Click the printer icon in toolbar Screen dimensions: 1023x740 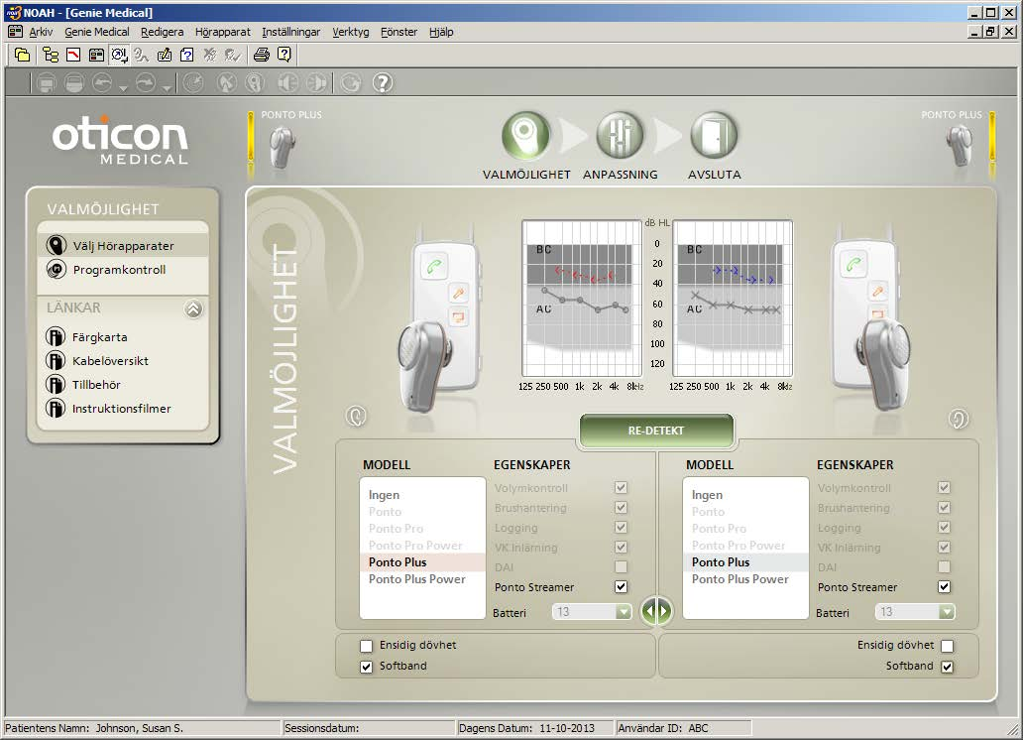pyautogui.click(x=262, y=55)
